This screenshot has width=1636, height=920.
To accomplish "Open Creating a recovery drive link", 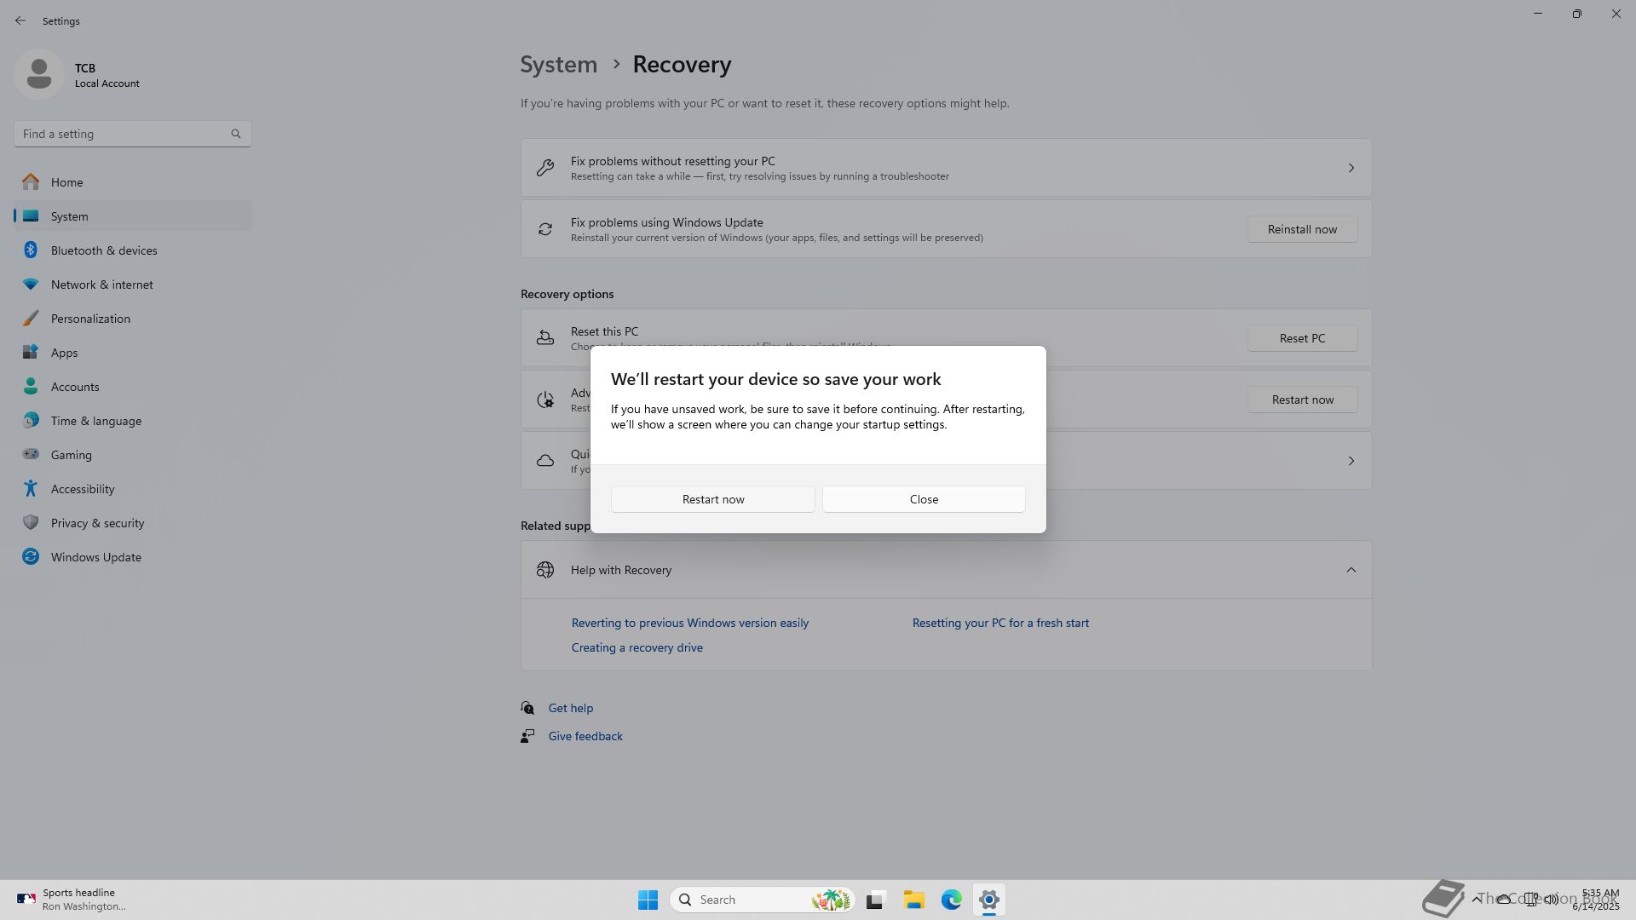I will (x=637, y=647).
